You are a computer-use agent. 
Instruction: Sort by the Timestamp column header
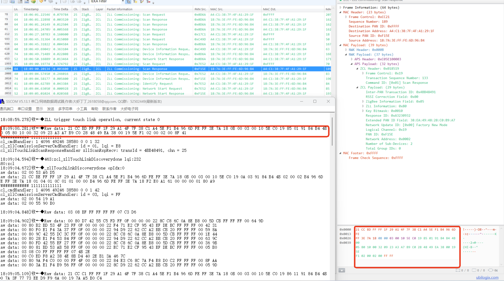tap(37, 9)
